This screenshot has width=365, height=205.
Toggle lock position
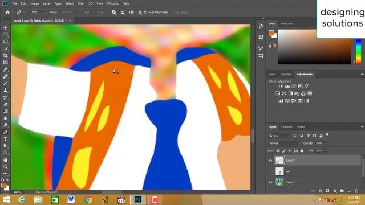tap(290, 150)
